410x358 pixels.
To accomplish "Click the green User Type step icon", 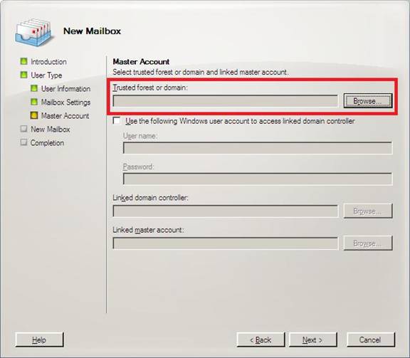I will (x=23, y=75).
